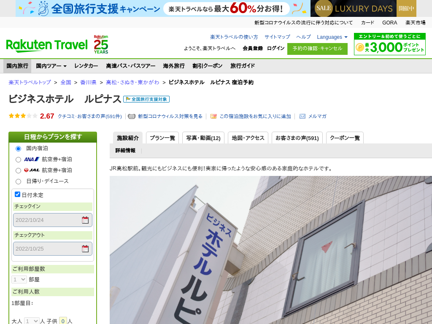Click the star rating icons
Viewport: 432px width, 324px height.
[23, 116]
